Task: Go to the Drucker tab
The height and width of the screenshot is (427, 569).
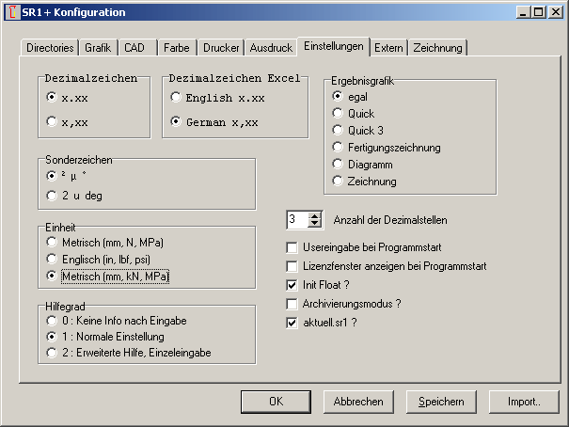Action: pyautogui.click(x=219, y=47)
